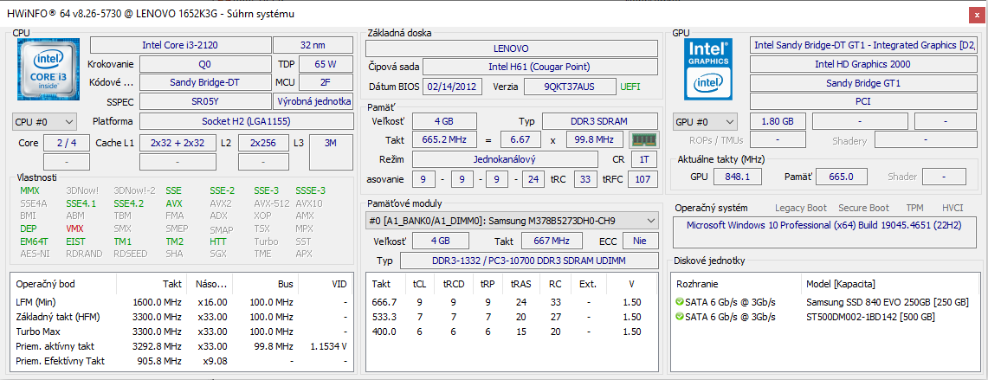Click the VMX feature flag
Screen dimensions: 988x380
(75, 229)
